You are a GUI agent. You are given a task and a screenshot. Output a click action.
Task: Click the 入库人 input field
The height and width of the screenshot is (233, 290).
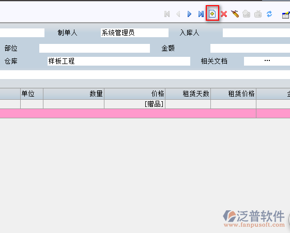coord(256,33)
